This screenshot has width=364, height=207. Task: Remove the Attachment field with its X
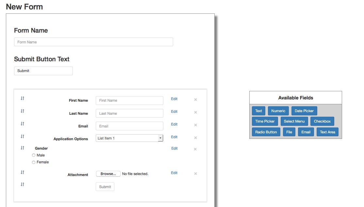[195, 174]
